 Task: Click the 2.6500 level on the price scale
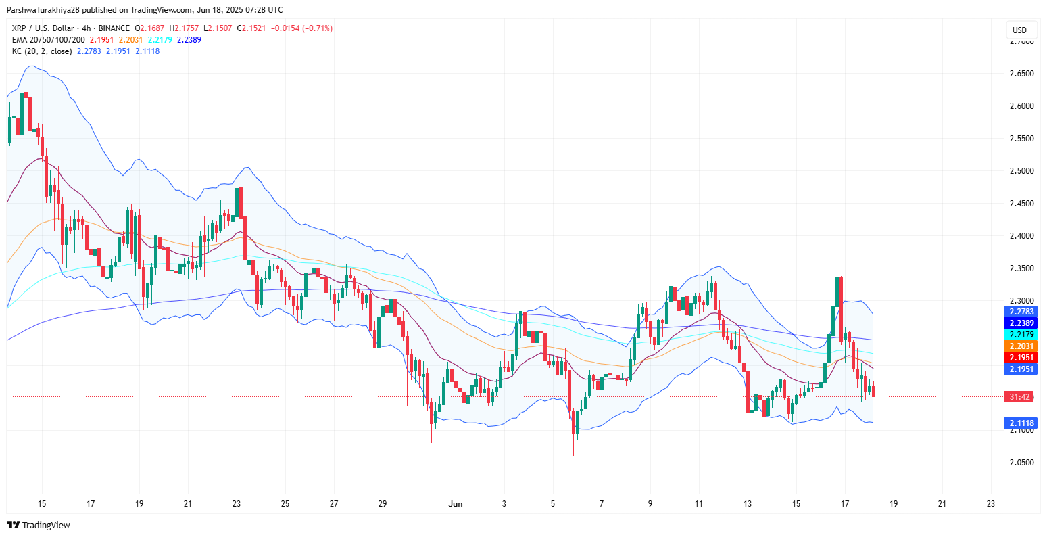pos(1021,74)
